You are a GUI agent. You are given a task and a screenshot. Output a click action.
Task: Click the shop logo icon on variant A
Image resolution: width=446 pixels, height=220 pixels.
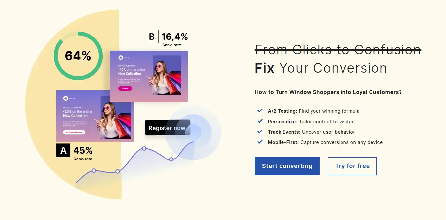point(66,99)
